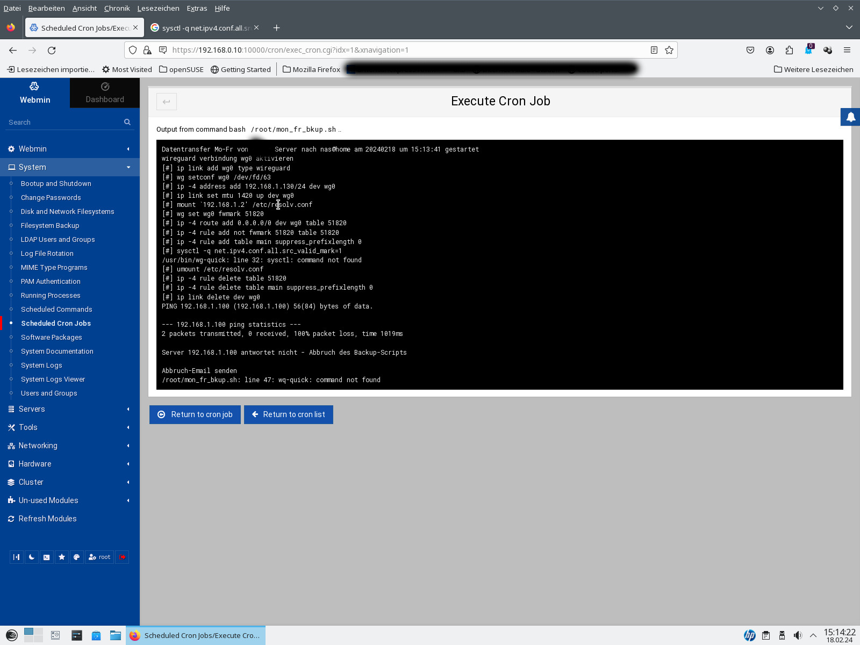Screen dimensions: 860x645
Task: Open Scheduled Commands module
Action: [x=56, y=309]
